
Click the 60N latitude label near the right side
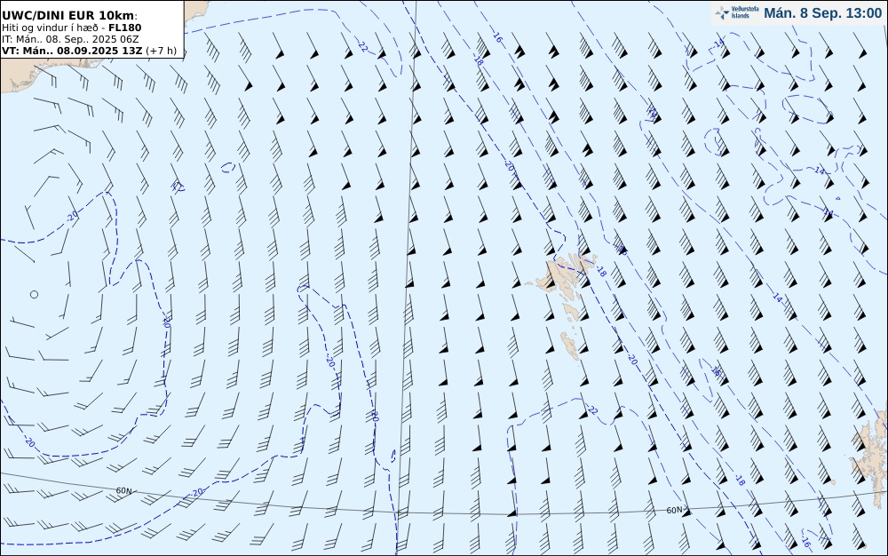click(x=674, y=510)
